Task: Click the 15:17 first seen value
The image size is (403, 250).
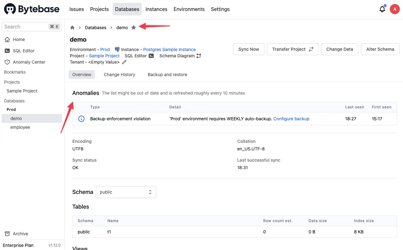Action: click(x=377, y=119)
